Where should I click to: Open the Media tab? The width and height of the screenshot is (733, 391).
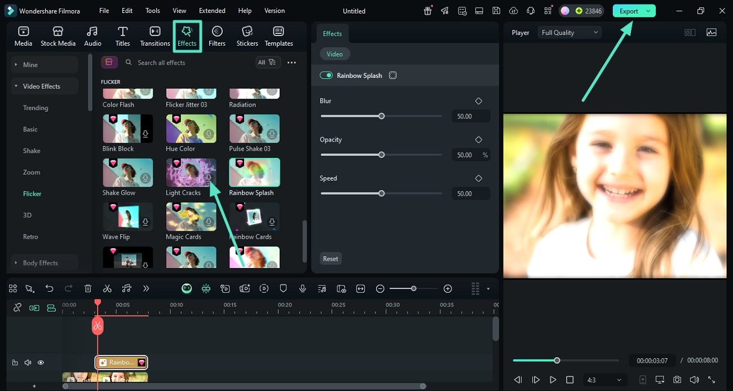tap(23, 36)
